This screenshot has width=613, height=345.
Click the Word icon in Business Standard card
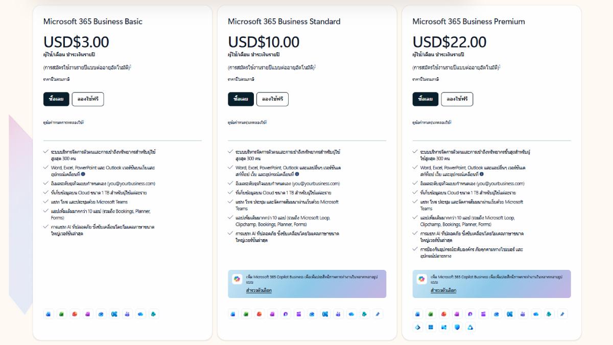[x=233, y=314]
